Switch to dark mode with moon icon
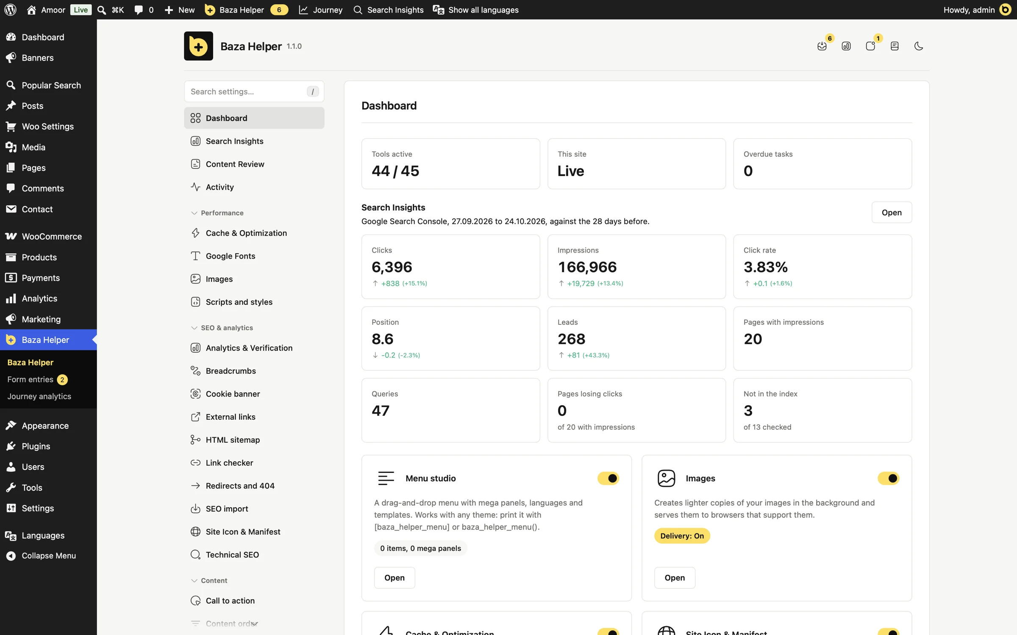The width and height of the screenshot is (1017, 635). tap(919, 46)
